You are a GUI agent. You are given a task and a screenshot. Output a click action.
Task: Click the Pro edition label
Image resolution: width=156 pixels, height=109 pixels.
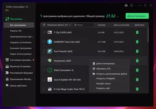click(x=7, y=10)
